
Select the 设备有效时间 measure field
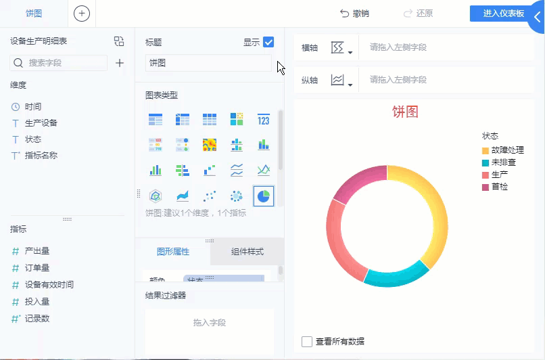[x=49, y=285]
